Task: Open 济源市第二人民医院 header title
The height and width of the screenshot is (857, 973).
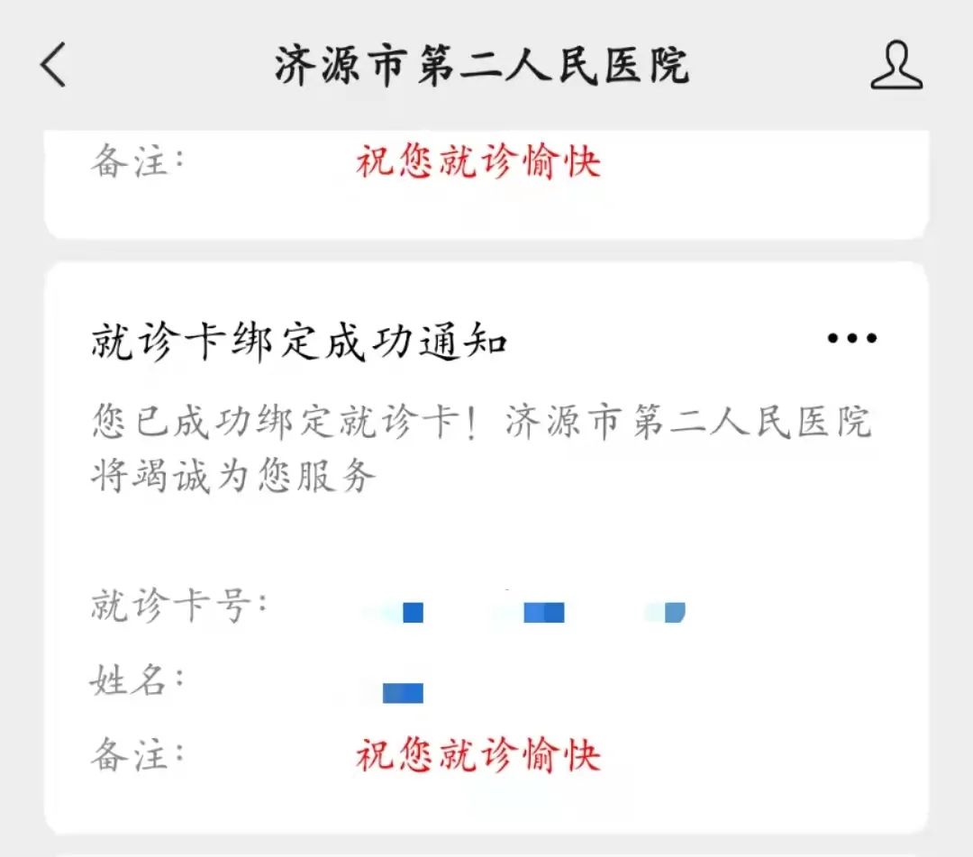Action: point(482,65)
